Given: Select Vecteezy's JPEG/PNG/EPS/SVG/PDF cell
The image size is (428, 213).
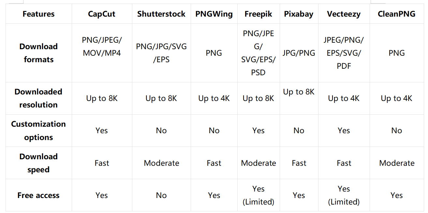Looking at the screenshot, I should tap(344, 53).
